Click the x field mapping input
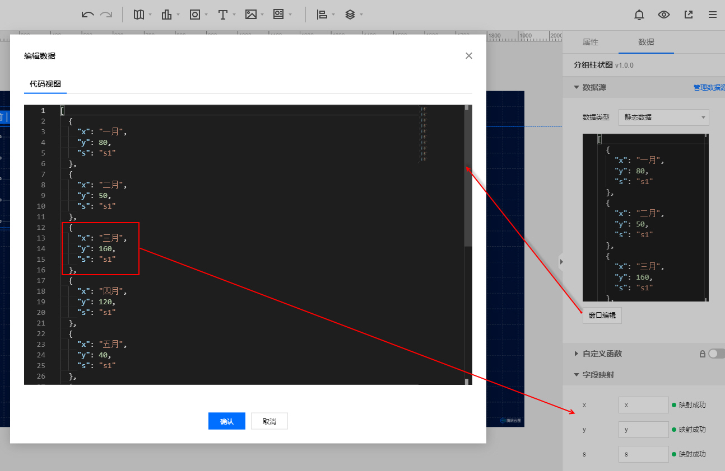The height and width of the screenshot is (471, 725). point(644,405)
